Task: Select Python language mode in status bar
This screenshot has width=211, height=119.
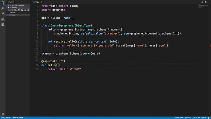Action: [x=204, y=118]
